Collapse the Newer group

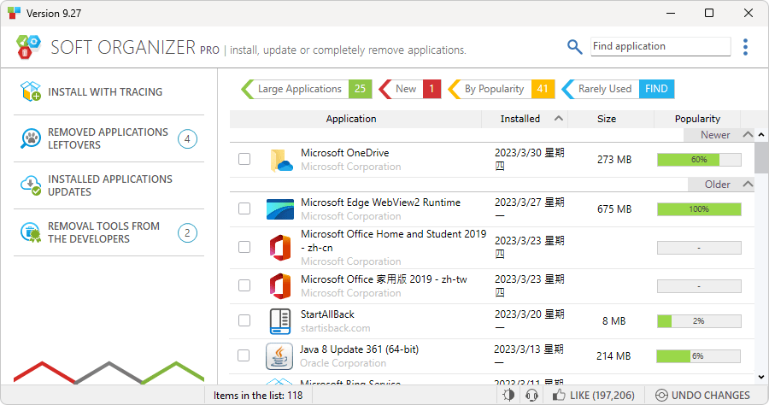748,134
